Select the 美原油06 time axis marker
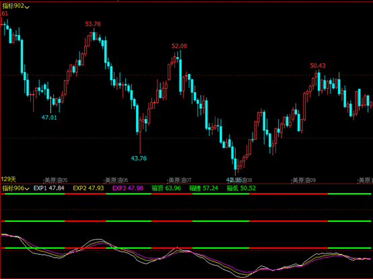Screen dimensions: 373x279 coord(116,180)
